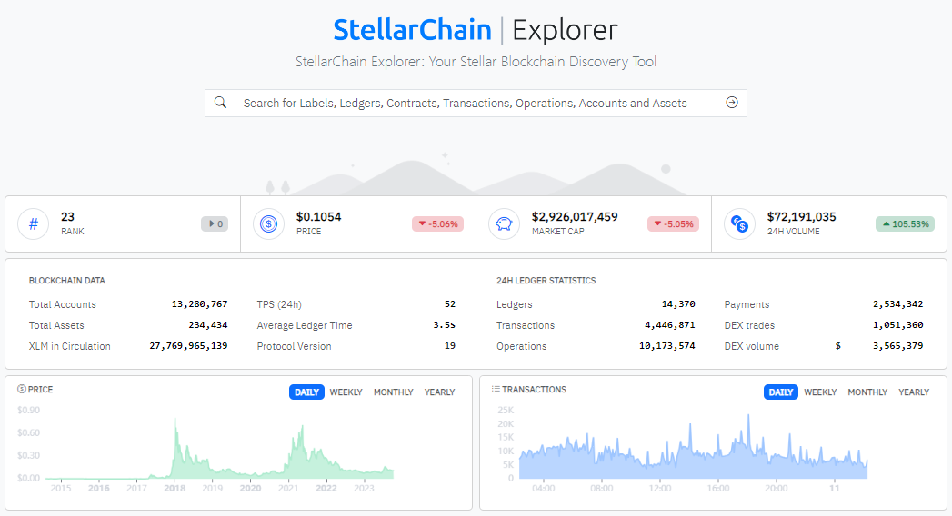
Task: Click the volume change badge 105.53%
Action: click(x=906, y=223)
